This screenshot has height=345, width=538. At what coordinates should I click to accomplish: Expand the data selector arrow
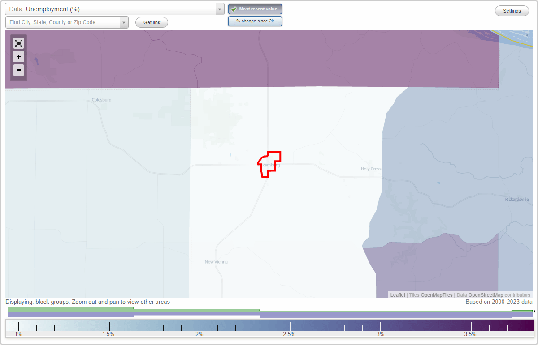[220, 9]
